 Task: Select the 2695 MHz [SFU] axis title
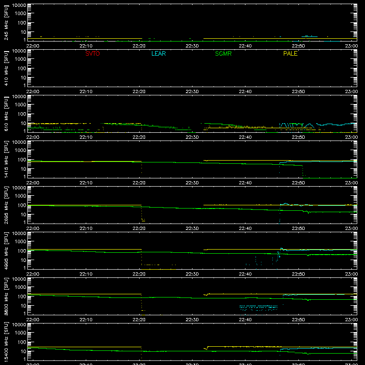6,205
